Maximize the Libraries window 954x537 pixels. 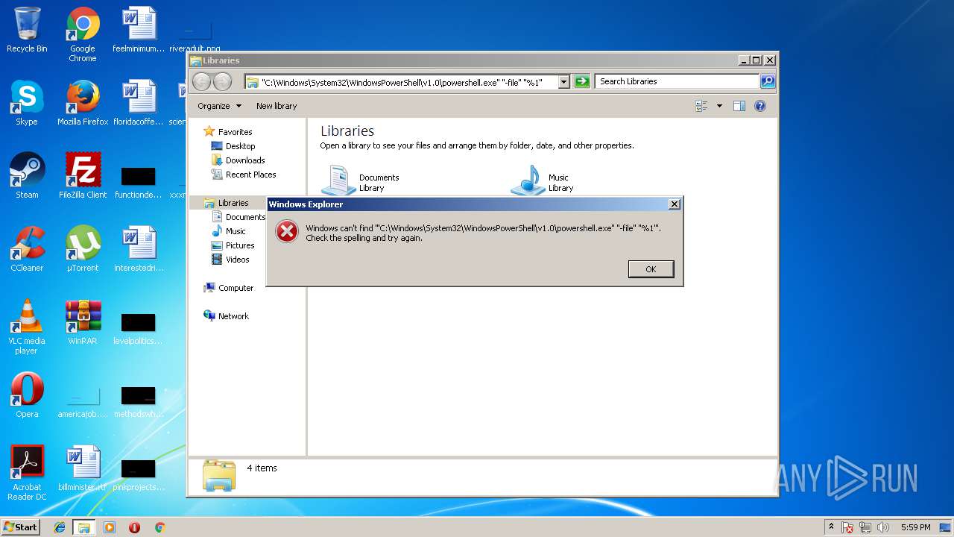click(756, 60)
